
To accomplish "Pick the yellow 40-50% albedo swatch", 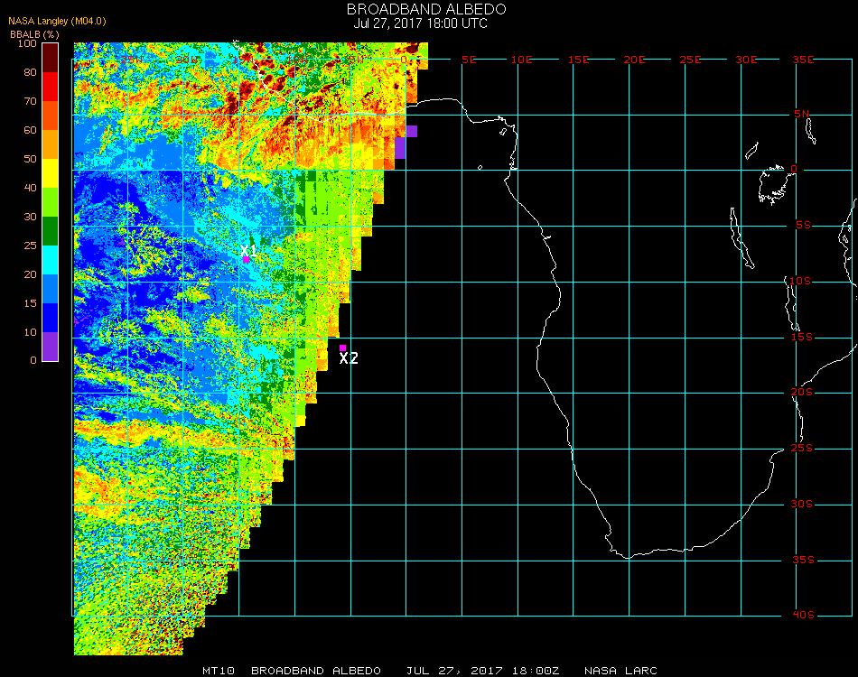I will pos(51,173).
